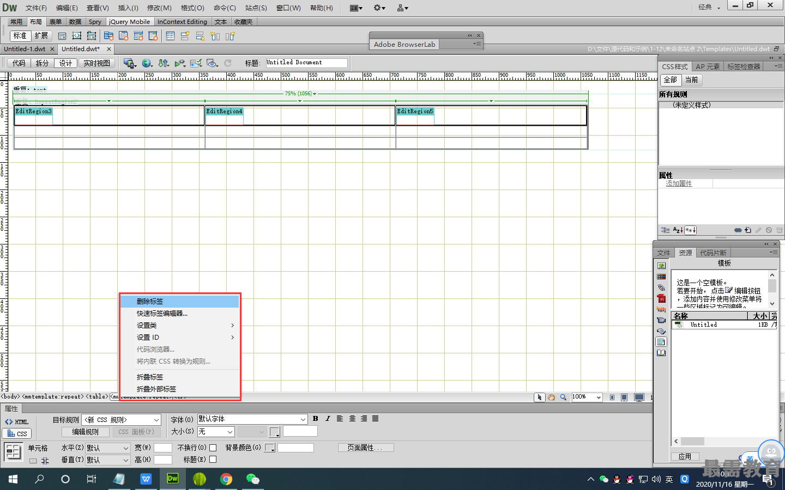Open the 代码片断 panel tab
This screenshot has height=490, width=785.
point(713,253)
